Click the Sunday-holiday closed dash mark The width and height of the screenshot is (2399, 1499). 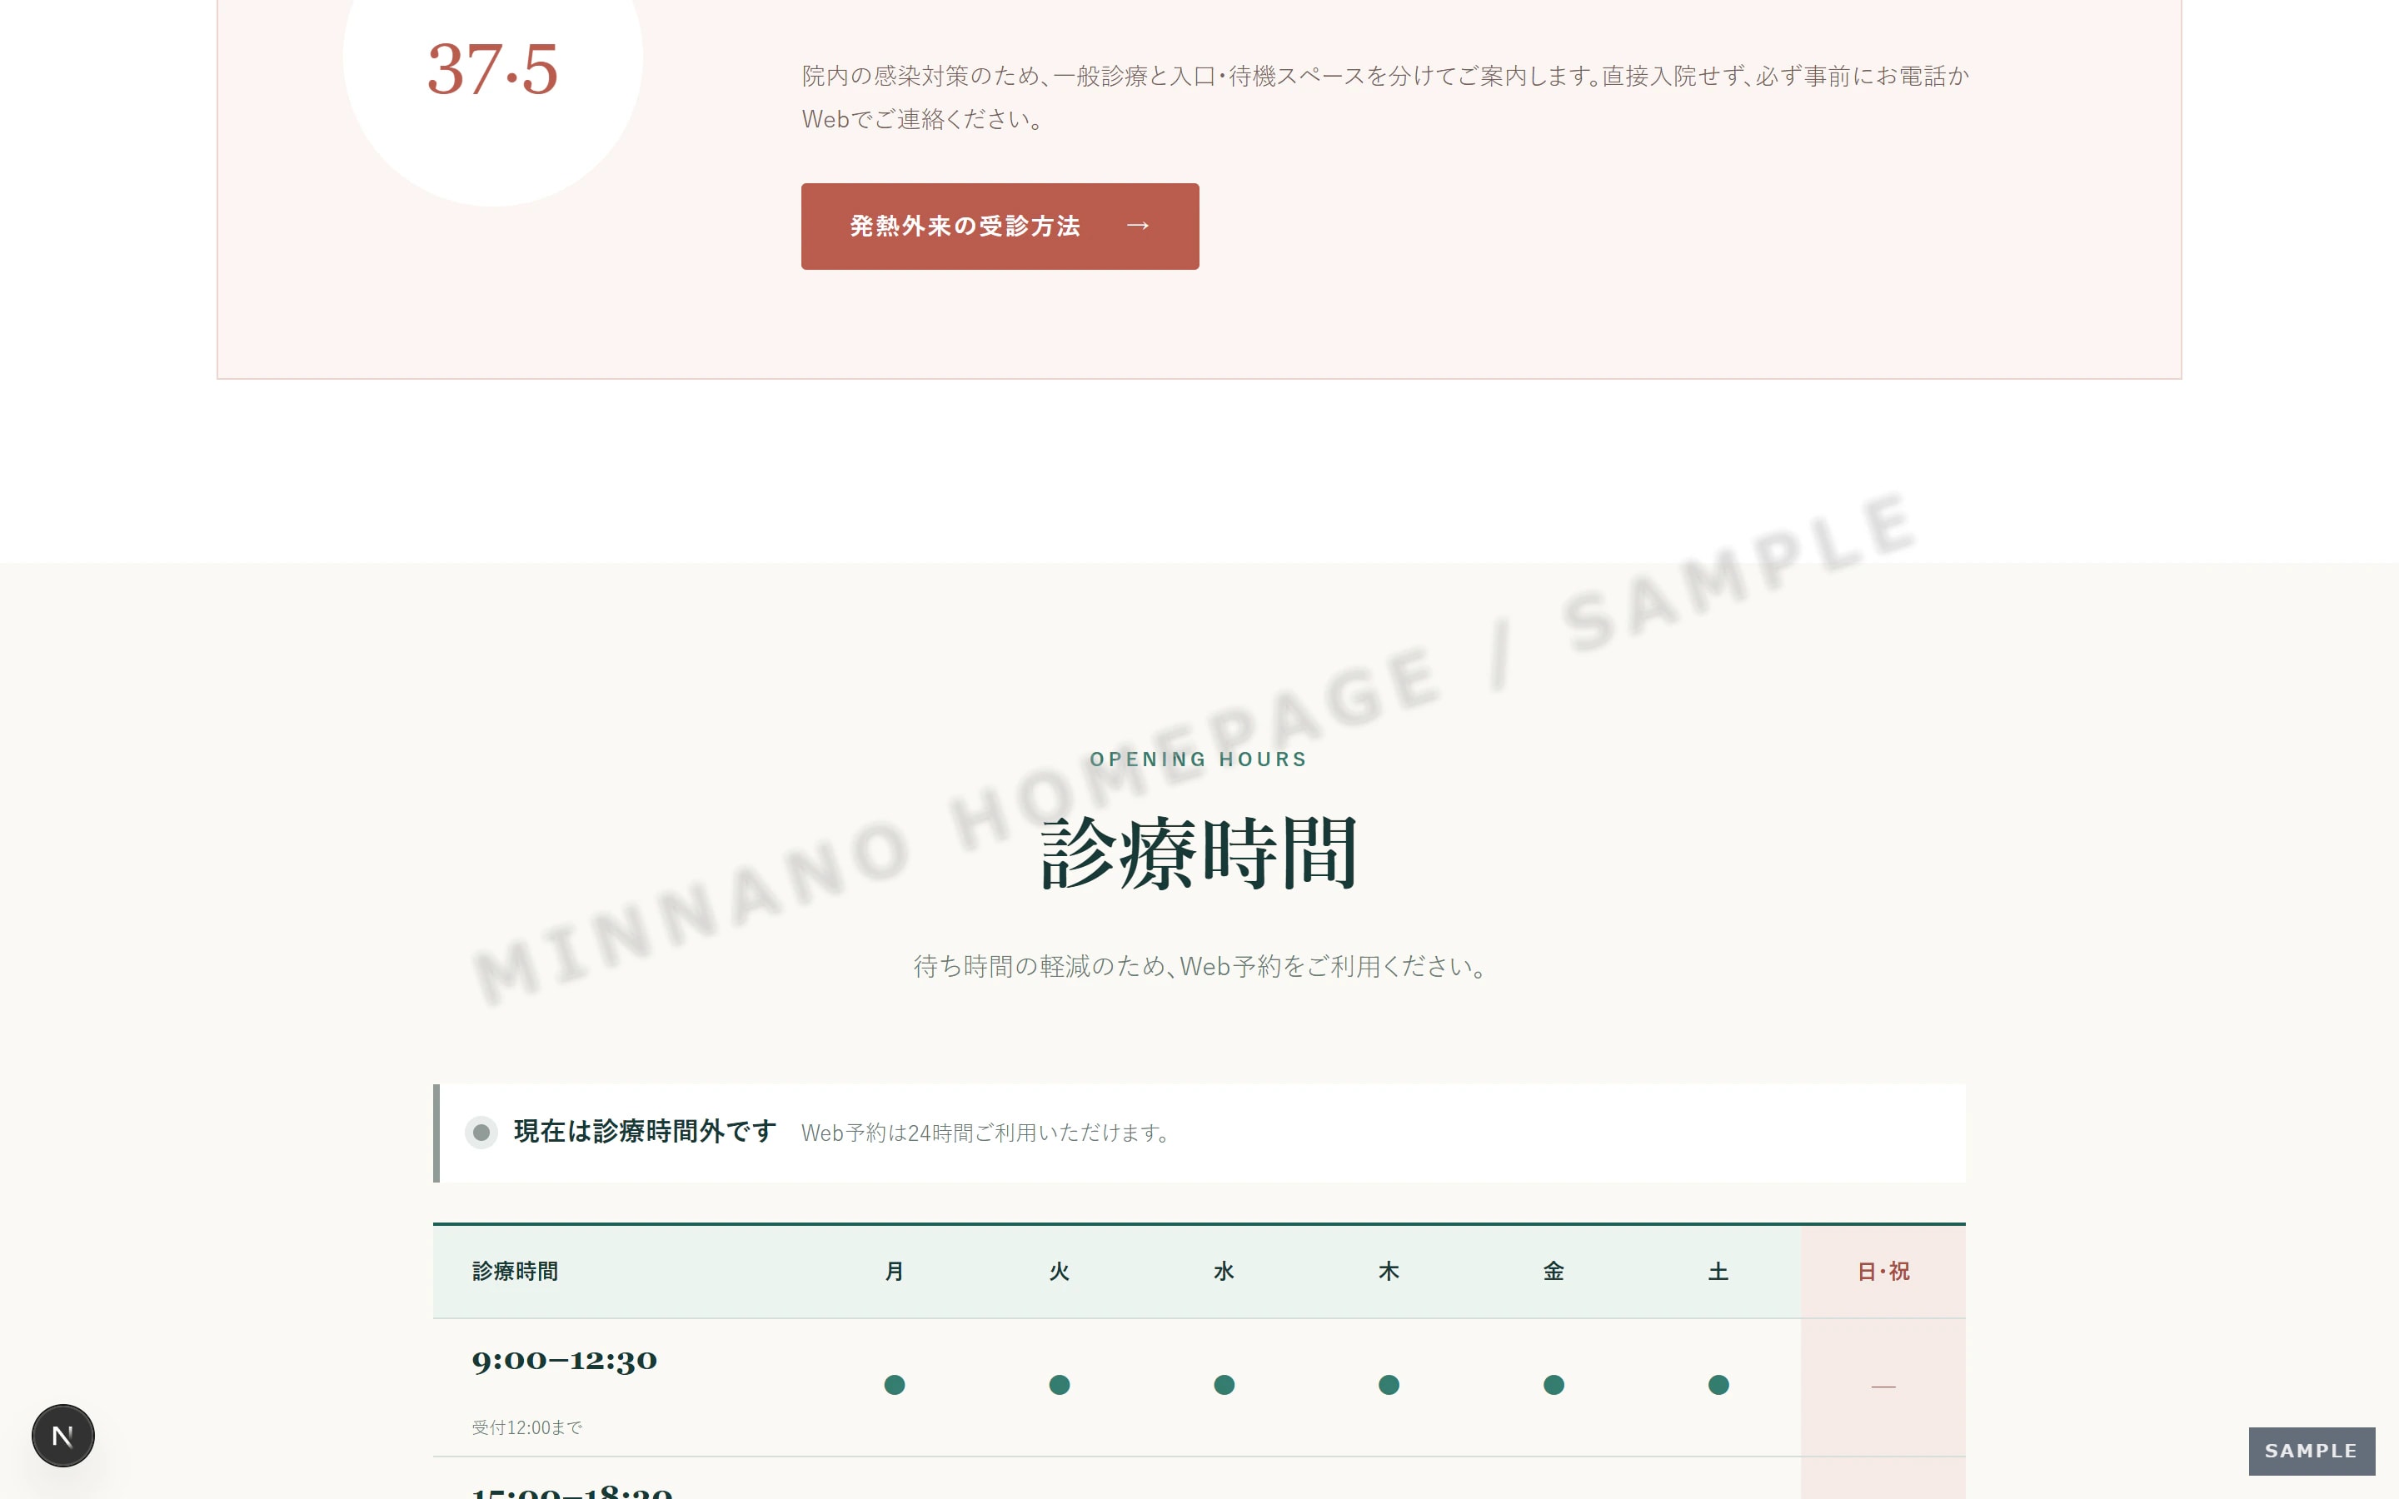pyautogui.click(x=1883, y=1386)
